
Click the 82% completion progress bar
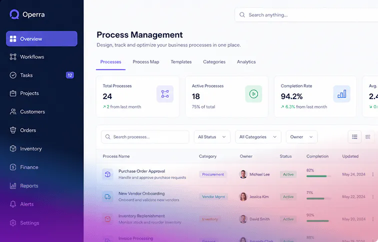(x=318, y=176)
